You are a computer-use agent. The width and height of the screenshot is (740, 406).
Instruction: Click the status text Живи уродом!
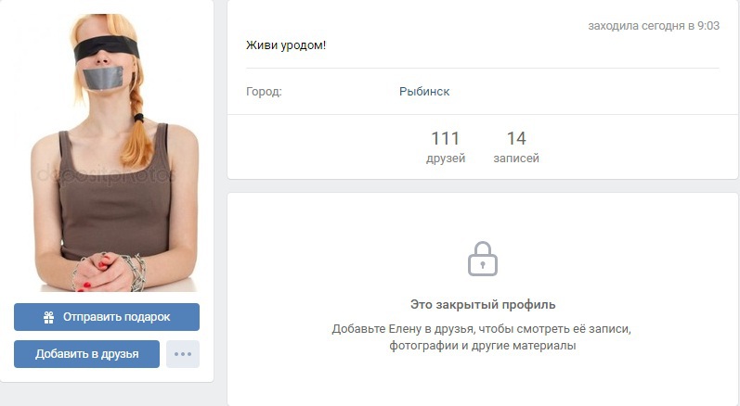[x=286, y=45]
